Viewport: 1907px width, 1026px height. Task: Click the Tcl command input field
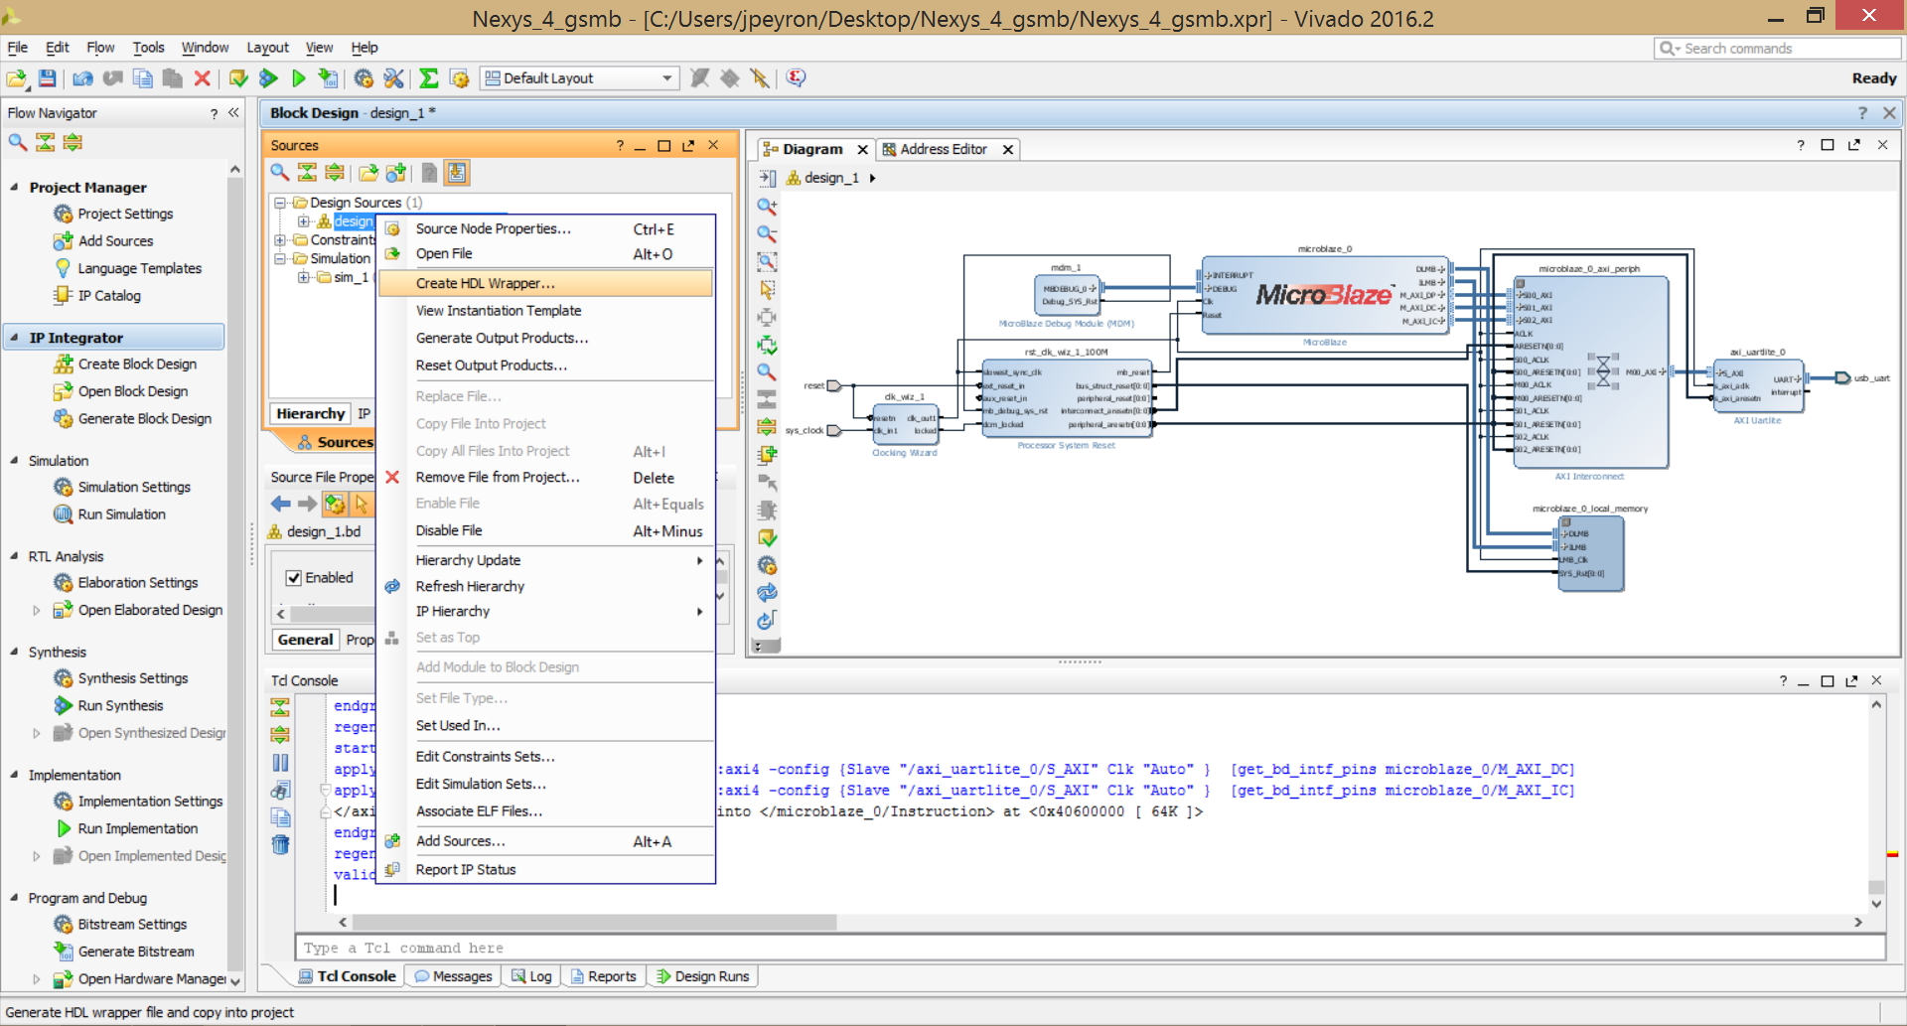(1090, 949)
